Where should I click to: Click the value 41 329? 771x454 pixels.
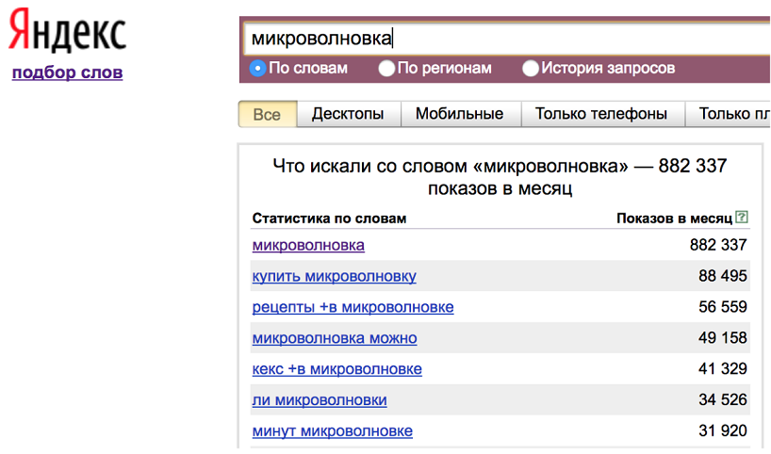pyautogui.click(x=723, y=368)
